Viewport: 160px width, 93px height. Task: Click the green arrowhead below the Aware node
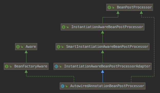pyautogui.click(x=26, y=52)
